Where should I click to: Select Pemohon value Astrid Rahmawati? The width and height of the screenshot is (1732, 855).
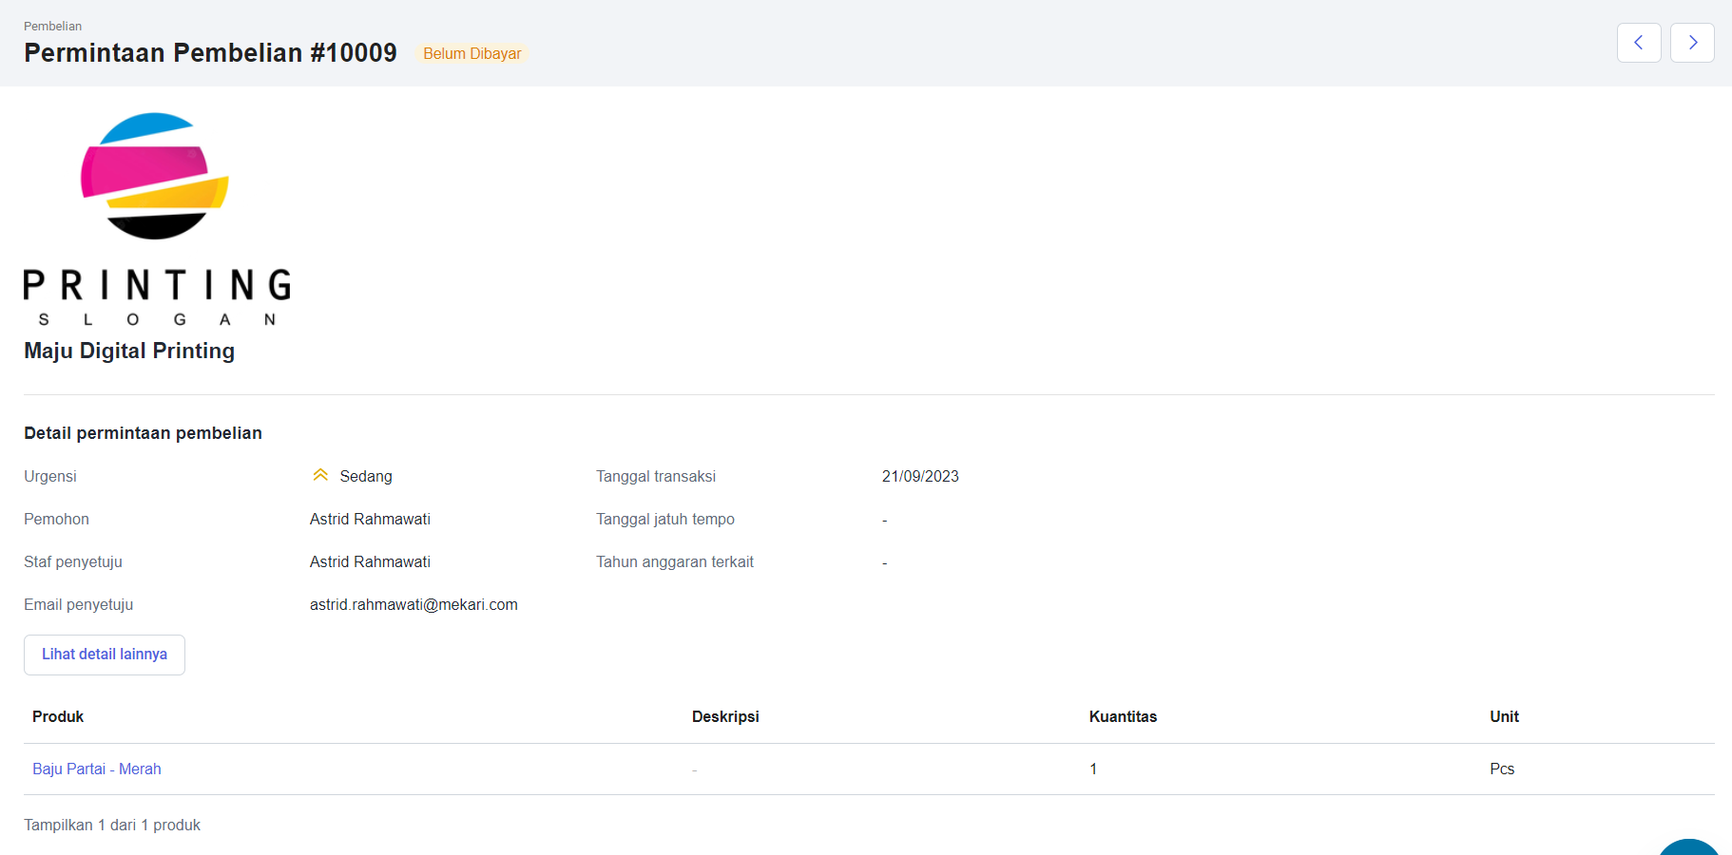point(370,519)
